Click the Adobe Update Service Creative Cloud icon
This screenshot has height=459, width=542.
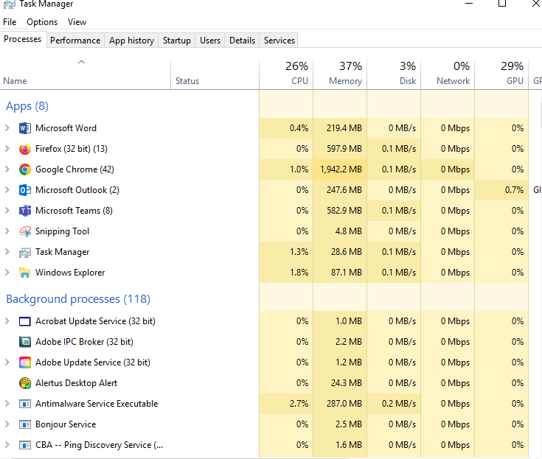(25, 362)
